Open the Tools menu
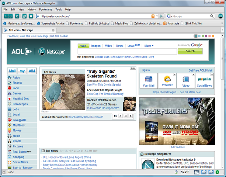Image resolution: width=226 pixels, height=177 pixels. (x=59, y=10)
